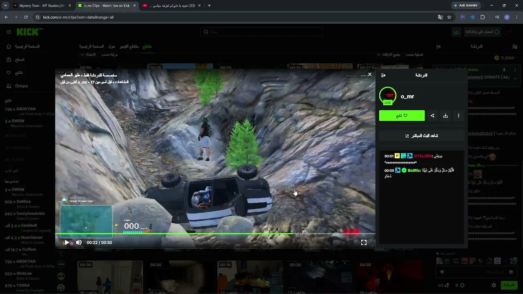Open تصفح browse in the sidebar
523x294 pixels.
click(16, 60)
